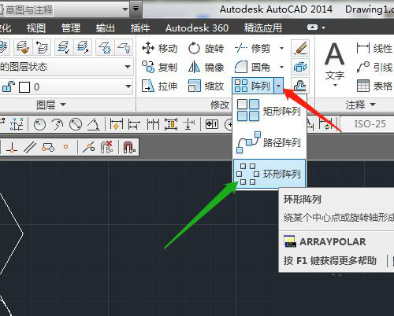Image resolution: width=394 pixels, height=316 pixels.
Task: Enable Perpendicular object snap
Action: tap(12, 147)
